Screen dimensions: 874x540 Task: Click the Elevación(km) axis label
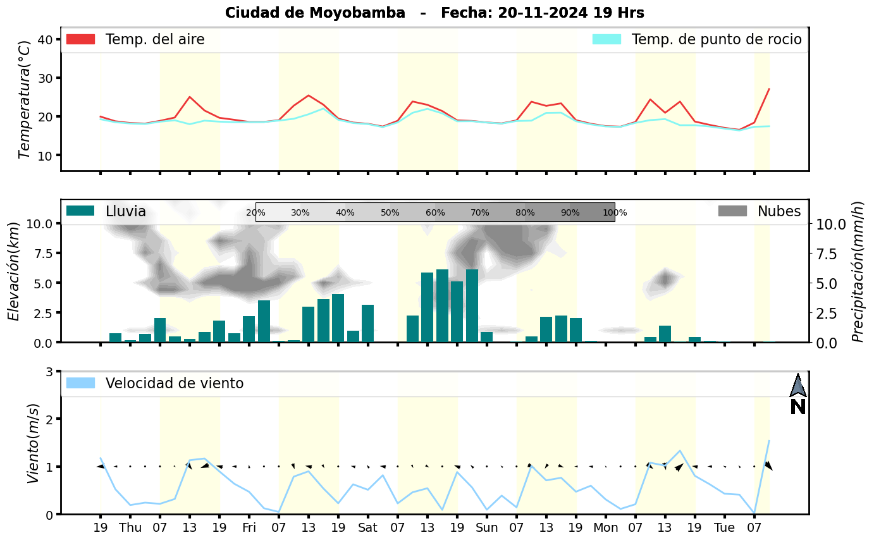coord(14,271)
